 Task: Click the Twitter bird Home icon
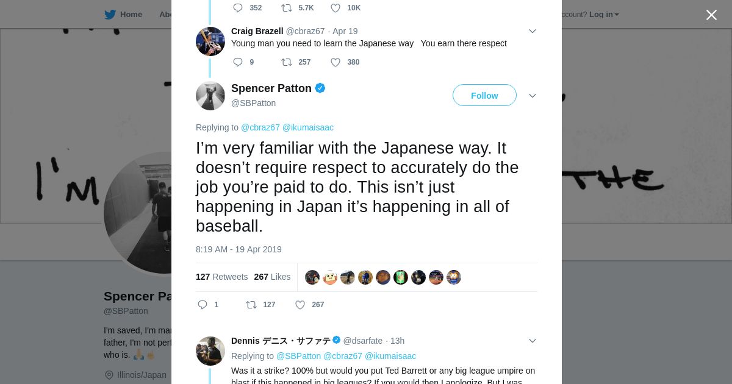pos(110,15)
